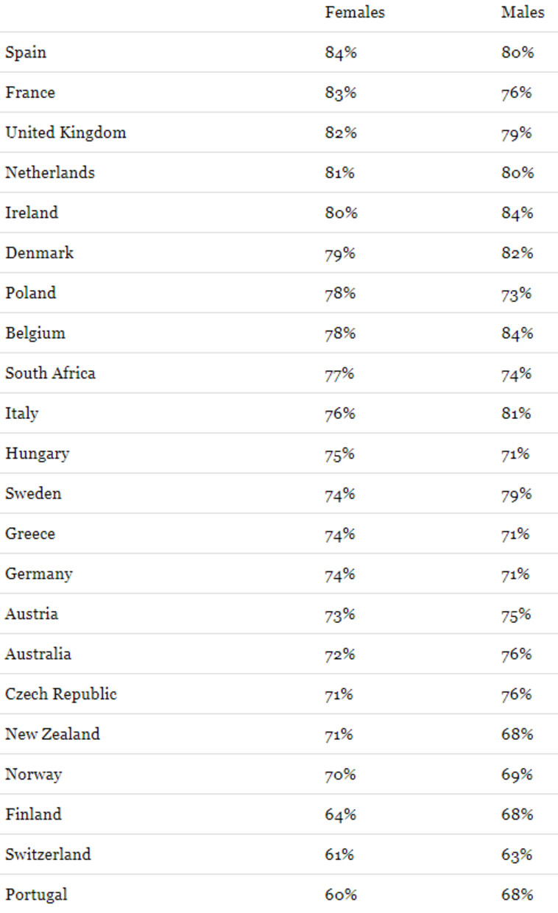
Task: Click the New Zealand country name
Action: 52,734
